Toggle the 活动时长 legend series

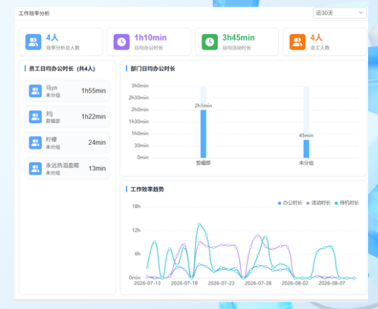coord(318,203)
